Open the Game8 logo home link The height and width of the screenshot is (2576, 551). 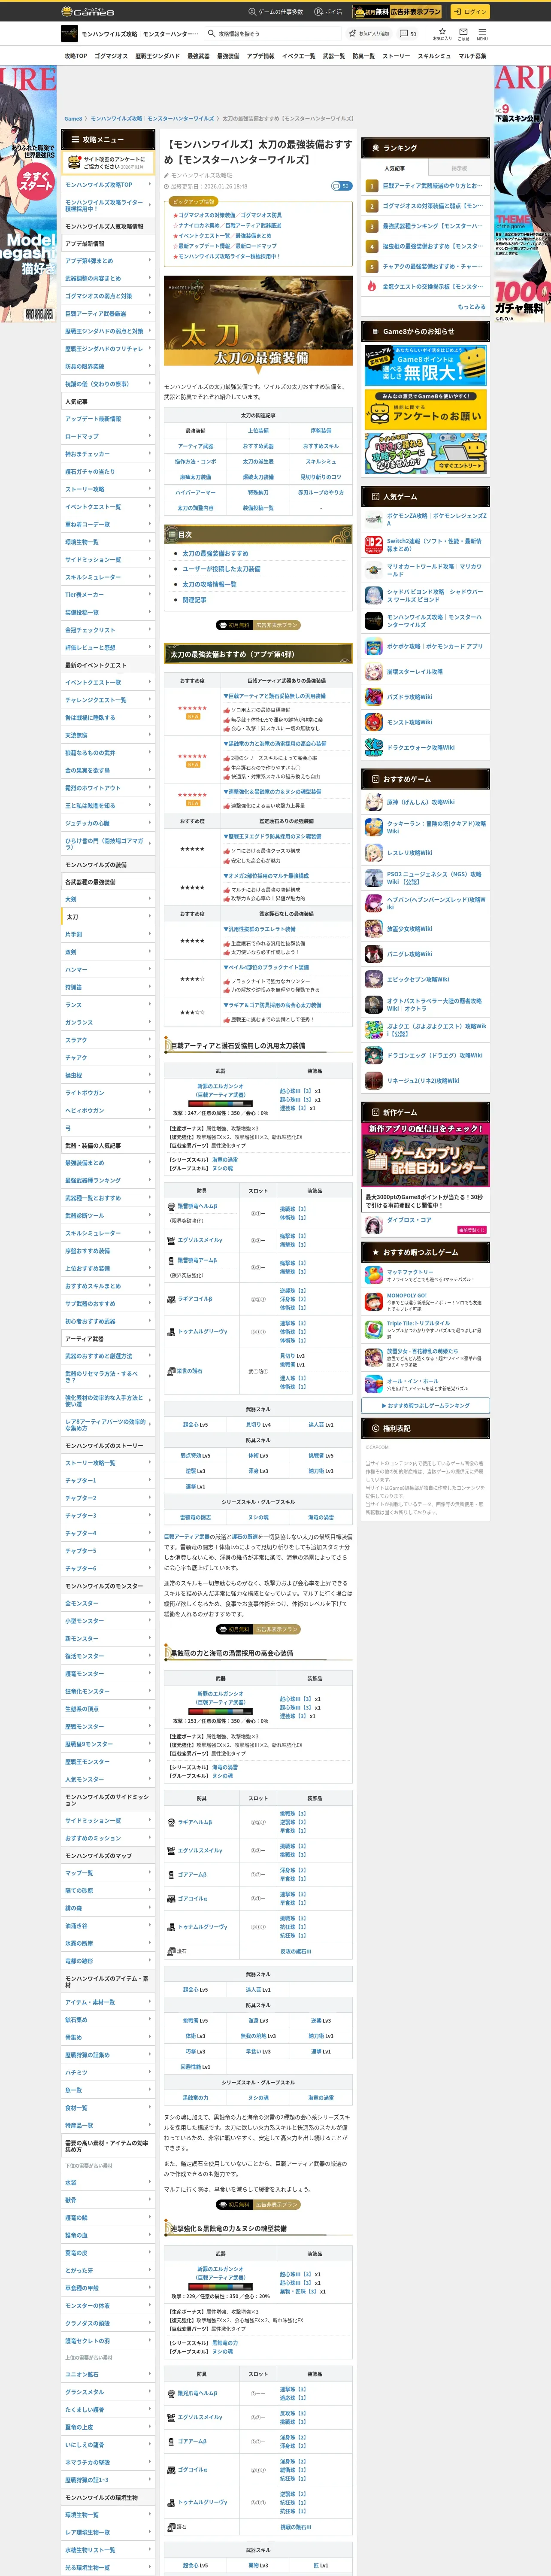coord(88,12)
